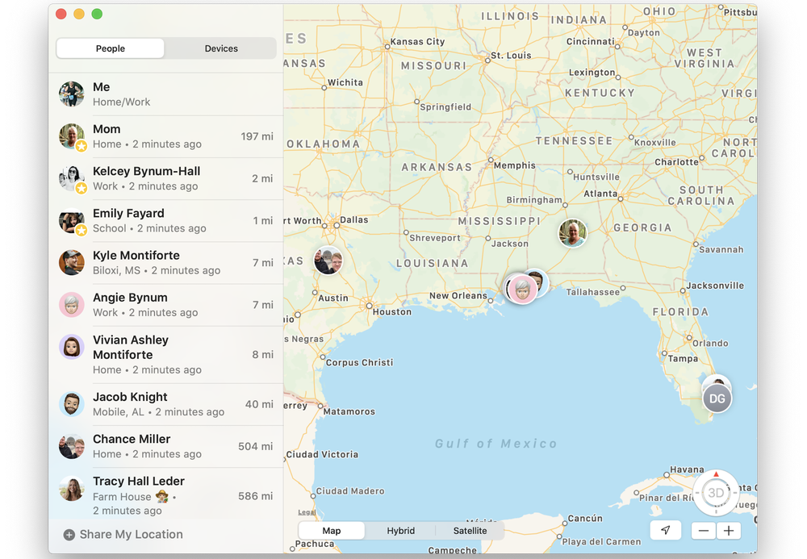807x559 pixels.
Task: Zoom in with the plus button
Action: click(x=729, y=531)
